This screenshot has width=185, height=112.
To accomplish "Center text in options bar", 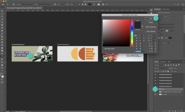I will [83, 4].
